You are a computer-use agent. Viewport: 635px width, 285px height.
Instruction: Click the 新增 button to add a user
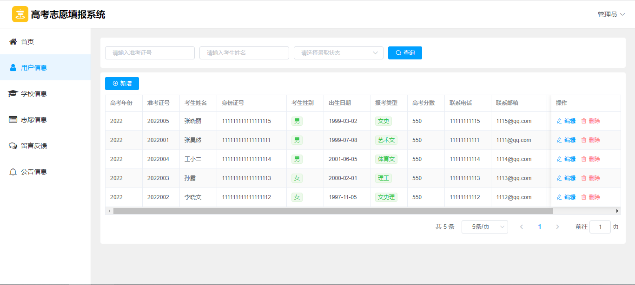pyautogui.click(x=122, y=84)
